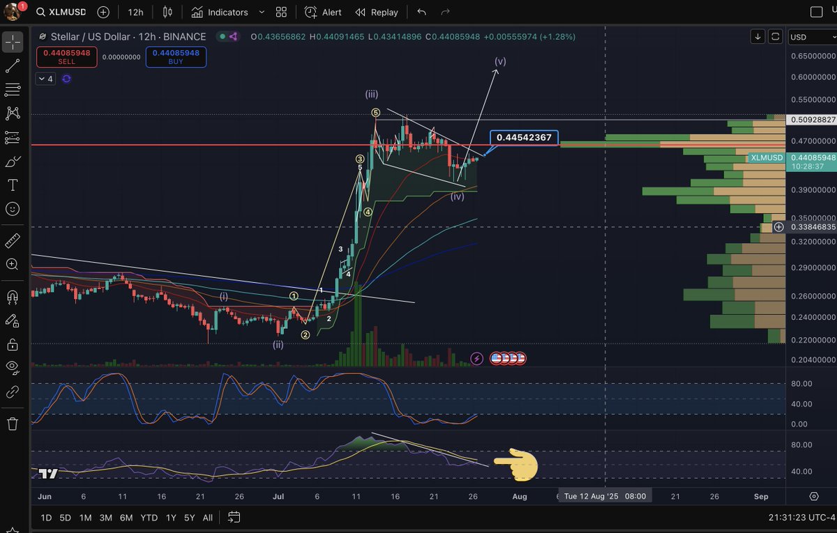Open the USD currency dropdown
This screenshot has width=837, height=533.
point(811,37)
